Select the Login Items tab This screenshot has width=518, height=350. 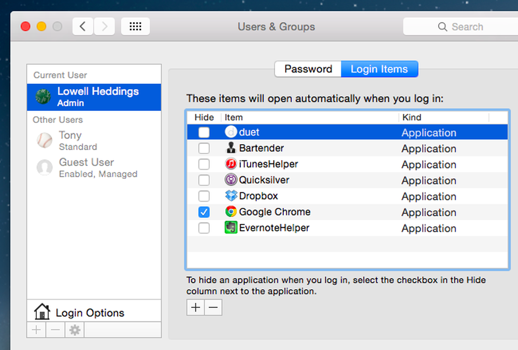coord(379,69)
